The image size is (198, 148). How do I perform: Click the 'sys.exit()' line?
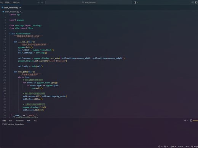pos(37,88)
